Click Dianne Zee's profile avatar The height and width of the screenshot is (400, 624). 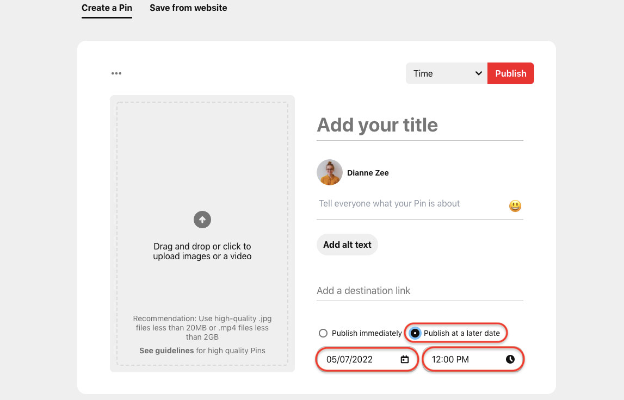(329, 172)
